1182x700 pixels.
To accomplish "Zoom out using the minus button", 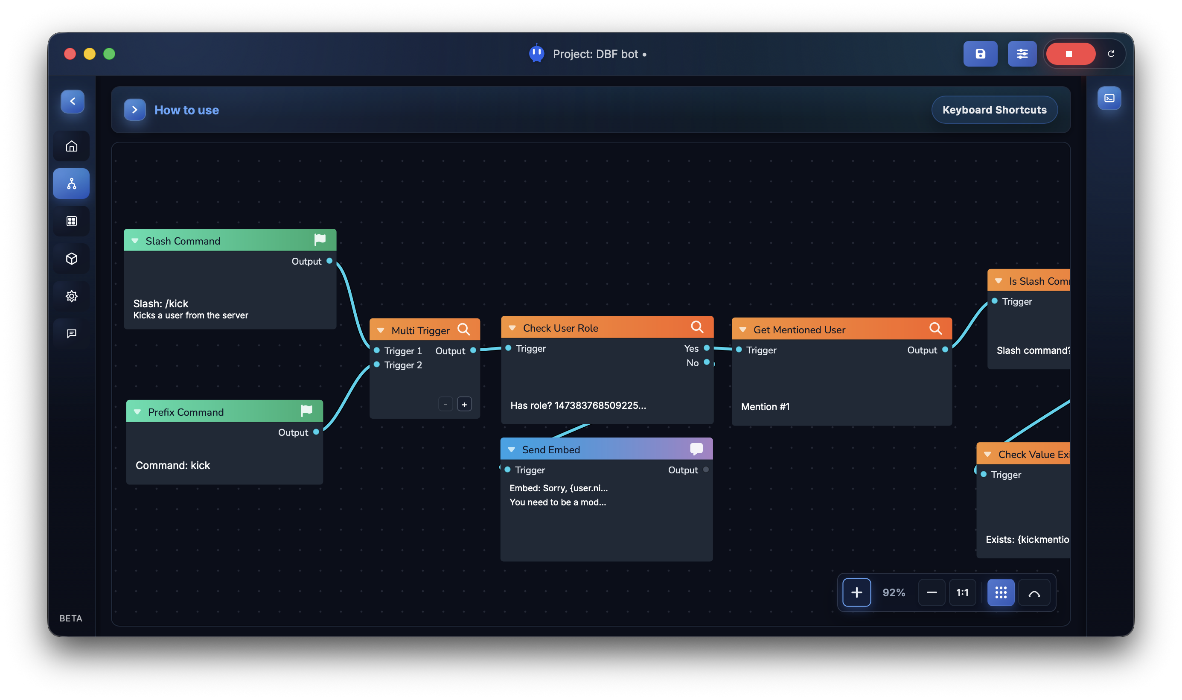I will (x=931, y=592).
